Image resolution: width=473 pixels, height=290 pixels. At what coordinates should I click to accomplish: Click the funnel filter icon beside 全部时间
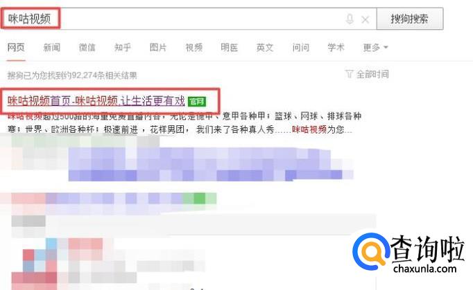[x=349, y=74]
